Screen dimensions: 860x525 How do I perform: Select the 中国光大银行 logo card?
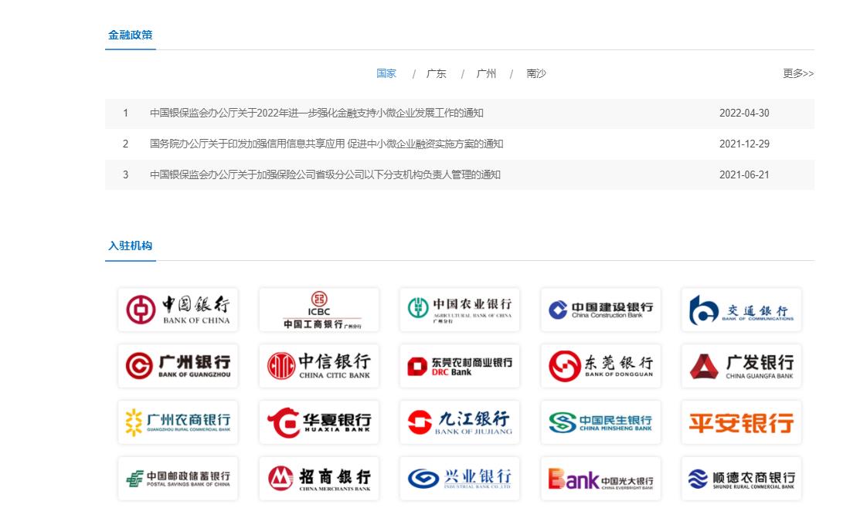click(600, 479)
